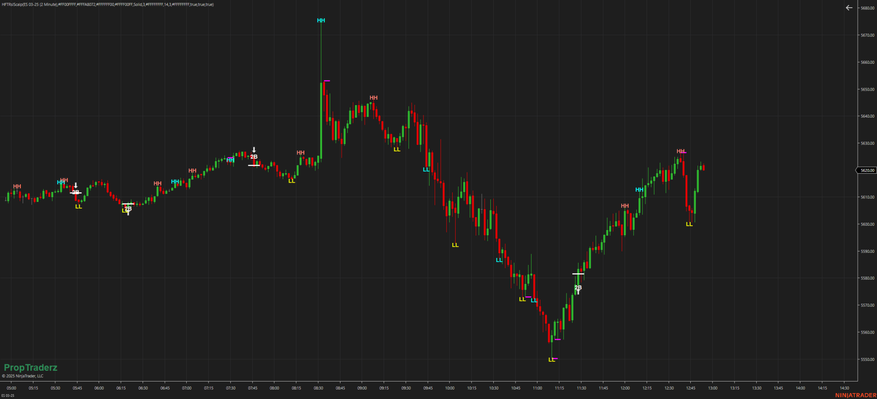Click the down arrow above the 05:45 2B marker

pyautogui.click(x=76, y=186)
